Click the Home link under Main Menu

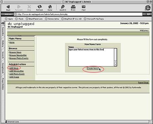tap(12, 42)
